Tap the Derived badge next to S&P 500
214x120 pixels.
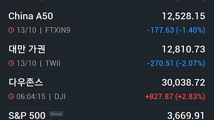click(56, 114)
